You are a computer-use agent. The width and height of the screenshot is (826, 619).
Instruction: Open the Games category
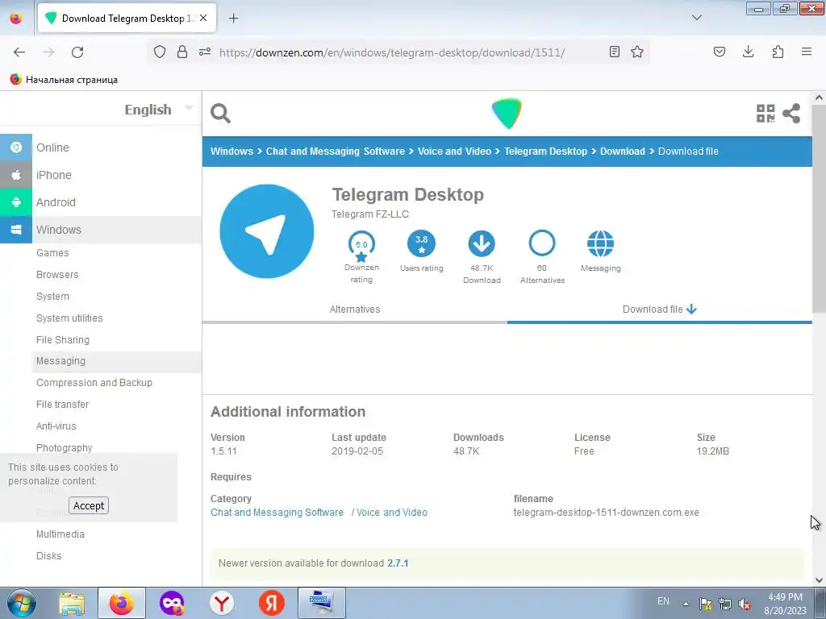click(52, 252)
